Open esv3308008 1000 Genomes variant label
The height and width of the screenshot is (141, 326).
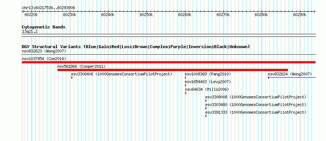point(256,97)
